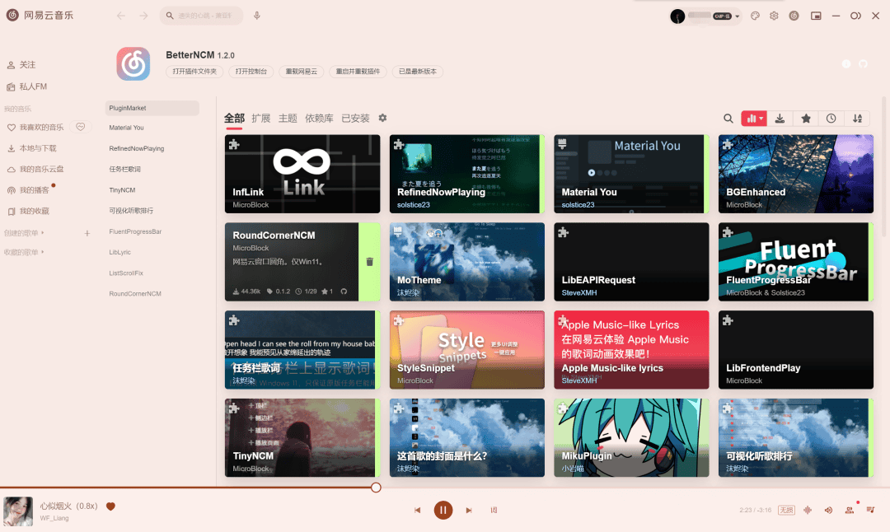Switch to mini player mode icon
890x532 pixels.
click(x=816, y=16)
